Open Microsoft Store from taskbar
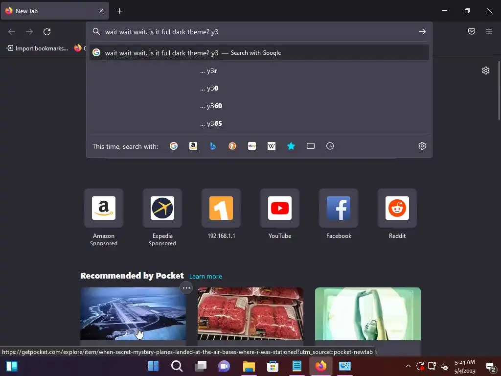Screen dimensions: 501x376 tap(273, 366)
